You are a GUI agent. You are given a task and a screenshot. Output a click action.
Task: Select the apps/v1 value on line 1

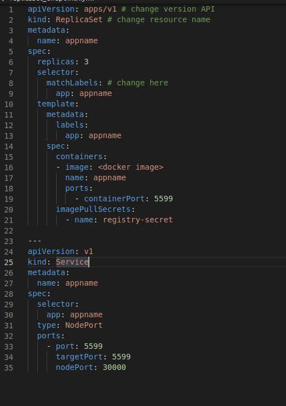click(x=100, y=9)
